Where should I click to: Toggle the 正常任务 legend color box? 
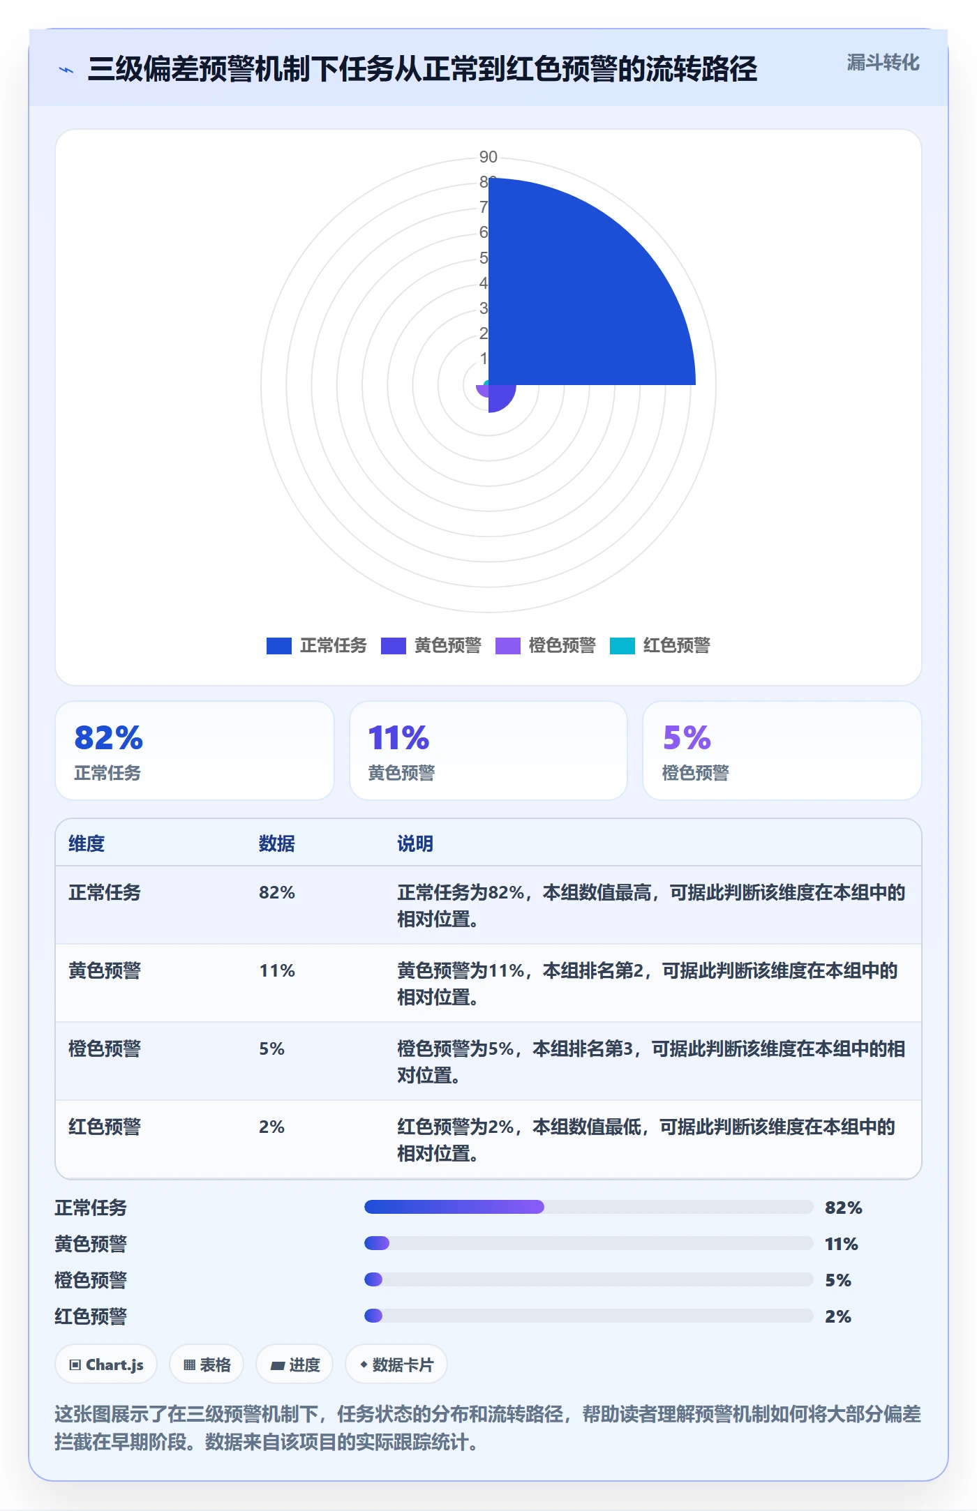[x=278, y=646]
